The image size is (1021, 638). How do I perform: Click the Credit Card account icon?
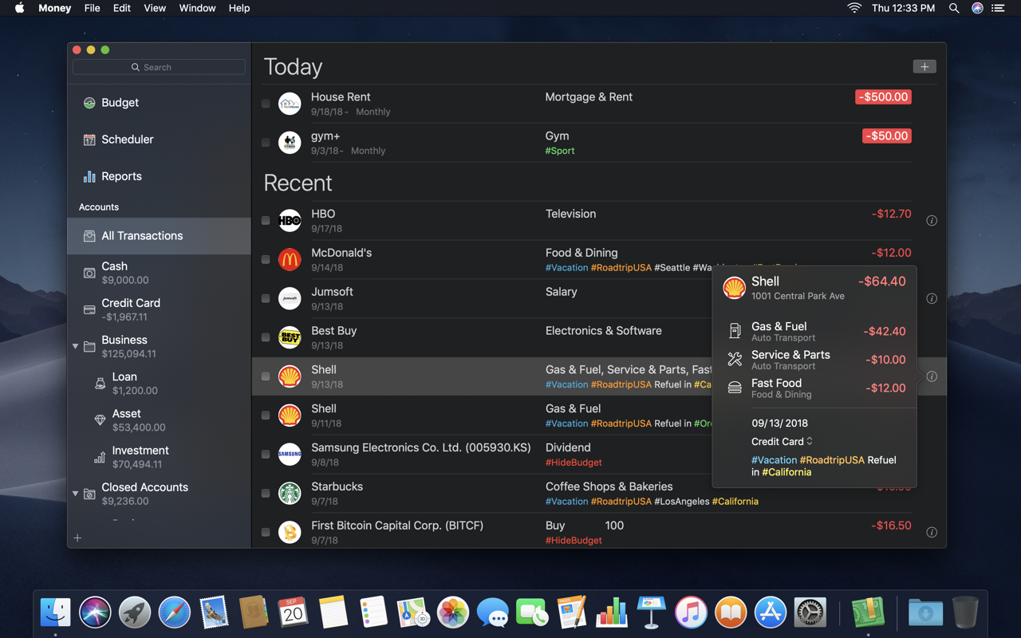89,309
